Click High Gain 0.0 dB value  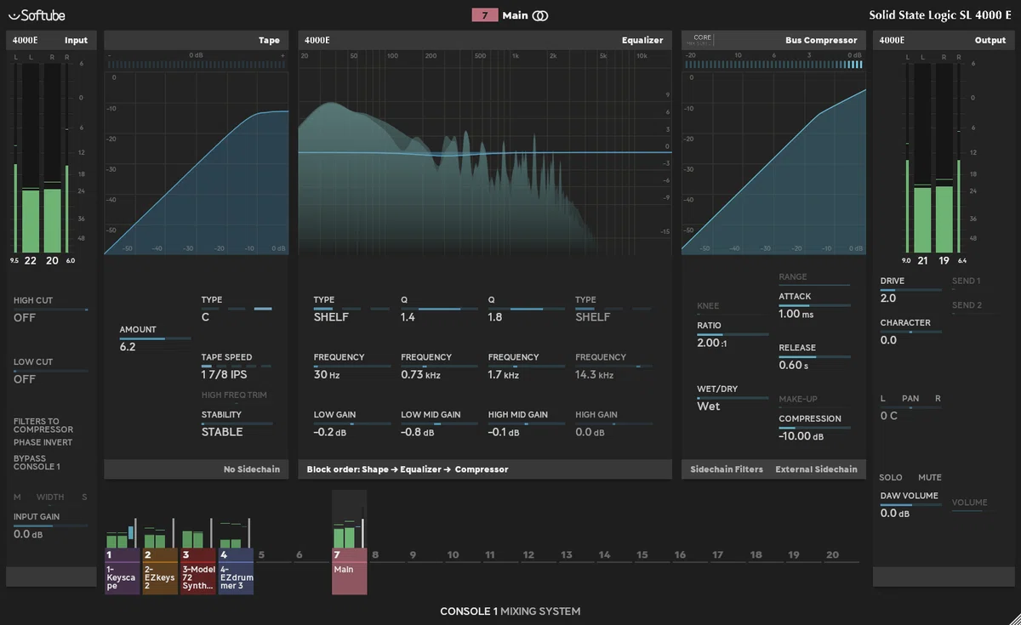590,432
